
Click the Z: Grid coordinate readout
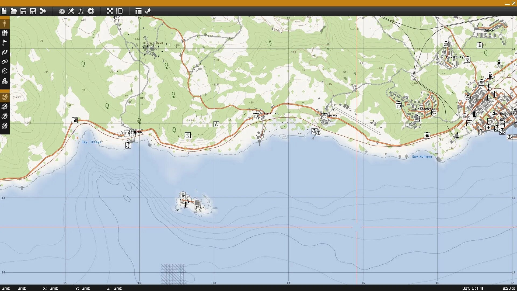[x=115, y=288]
